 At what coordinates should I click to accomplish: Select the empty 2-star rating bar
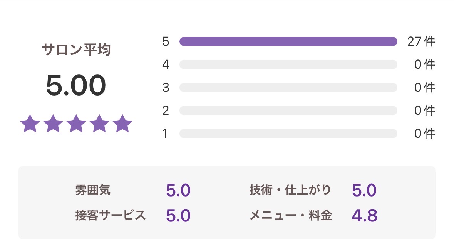(x=288, y=111)
